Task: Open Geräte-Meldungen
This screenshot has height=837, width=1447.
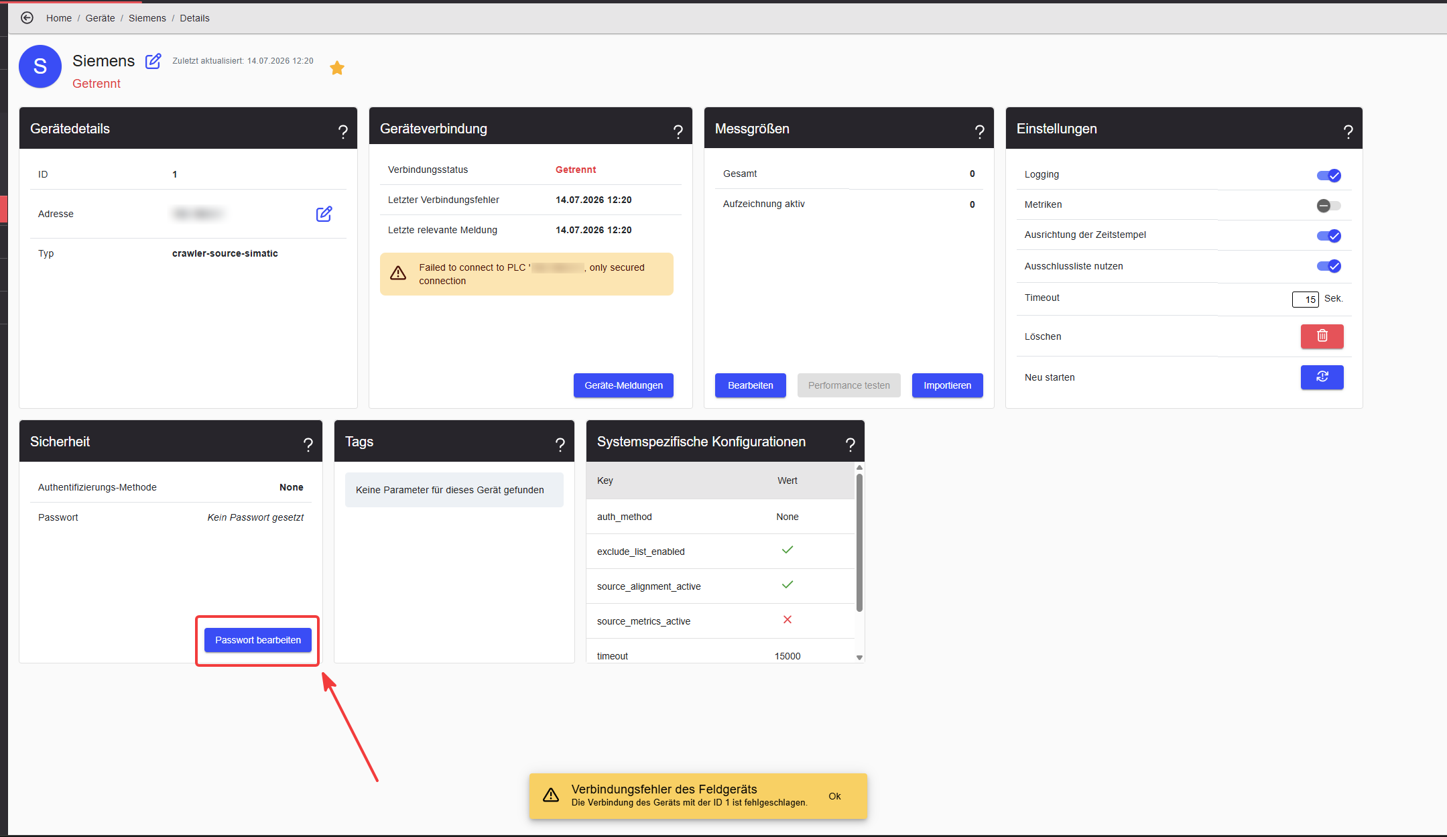Action: (x=623, y=385)
